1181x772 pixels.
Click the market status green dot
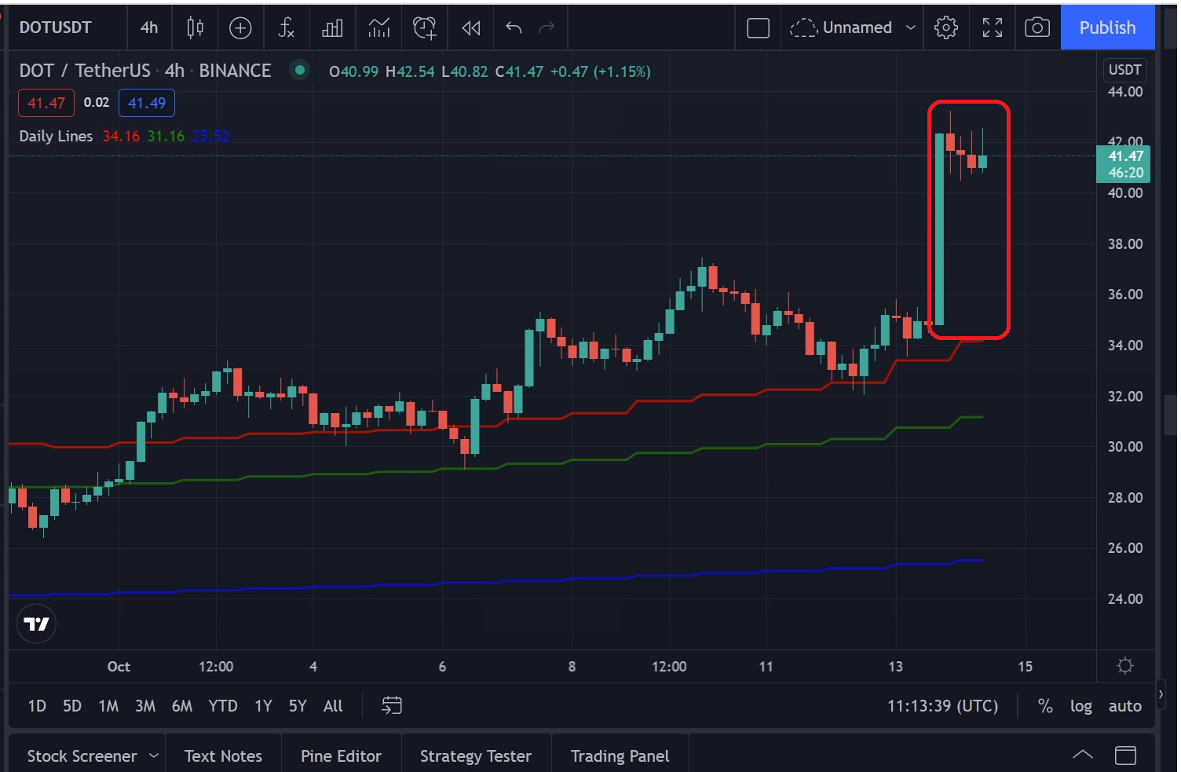click(299, 70)
